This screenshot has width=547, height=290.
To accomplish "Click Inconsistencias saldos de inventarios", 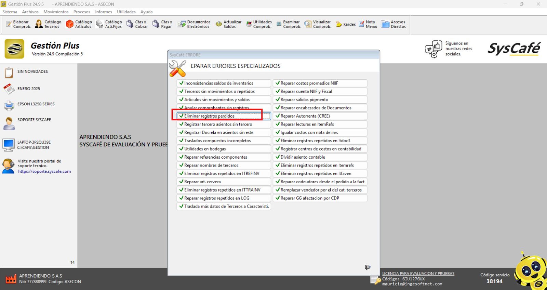I will point(224,83).
